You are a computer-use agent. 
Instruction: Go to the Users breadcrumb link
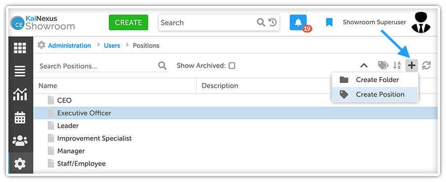coord(112,45)
